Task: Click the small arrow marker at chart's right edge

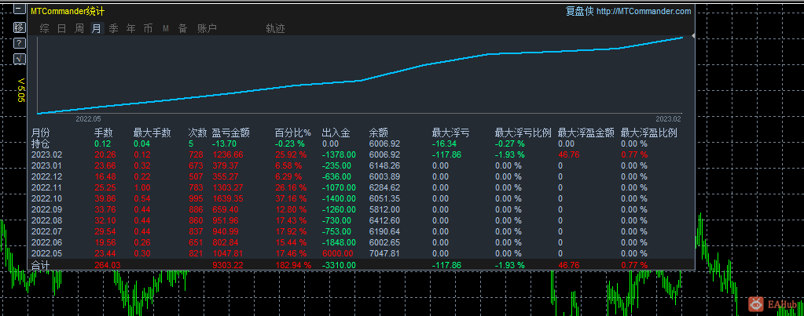Action: (x=692, y=36)
